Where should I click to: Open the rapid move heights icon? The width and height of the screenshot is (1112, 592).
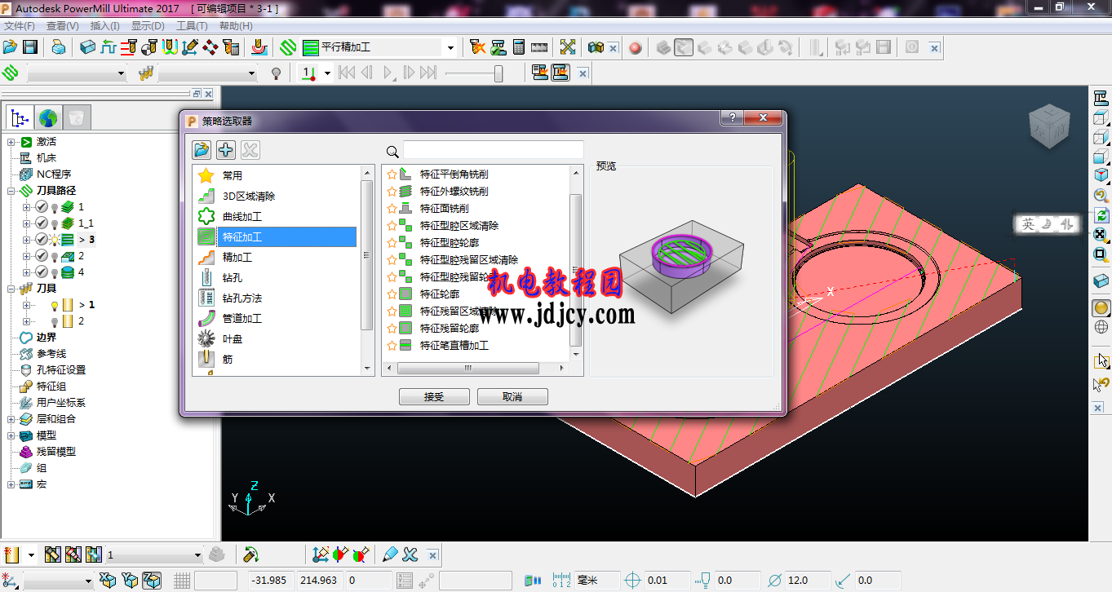point(129,47)
